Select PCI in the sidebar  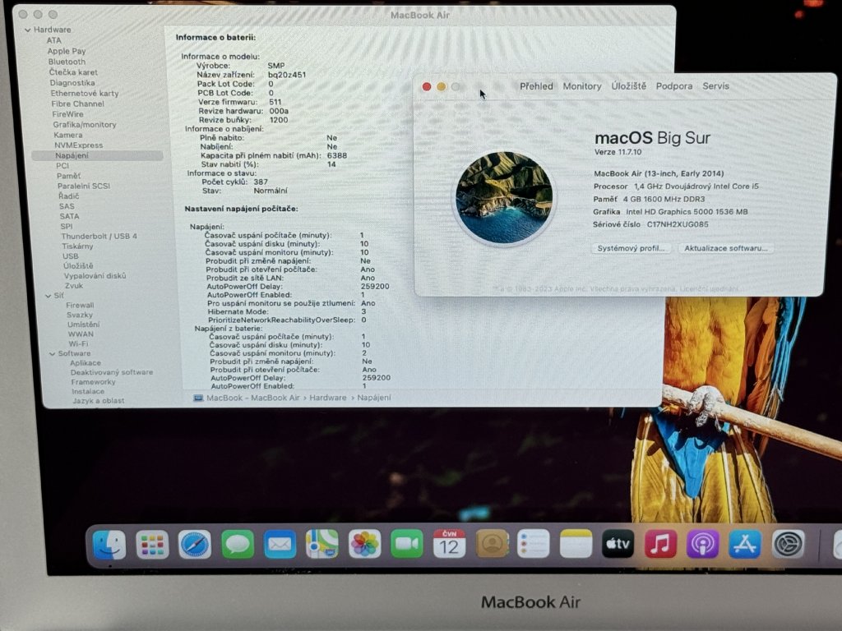[x=62, y=166]
